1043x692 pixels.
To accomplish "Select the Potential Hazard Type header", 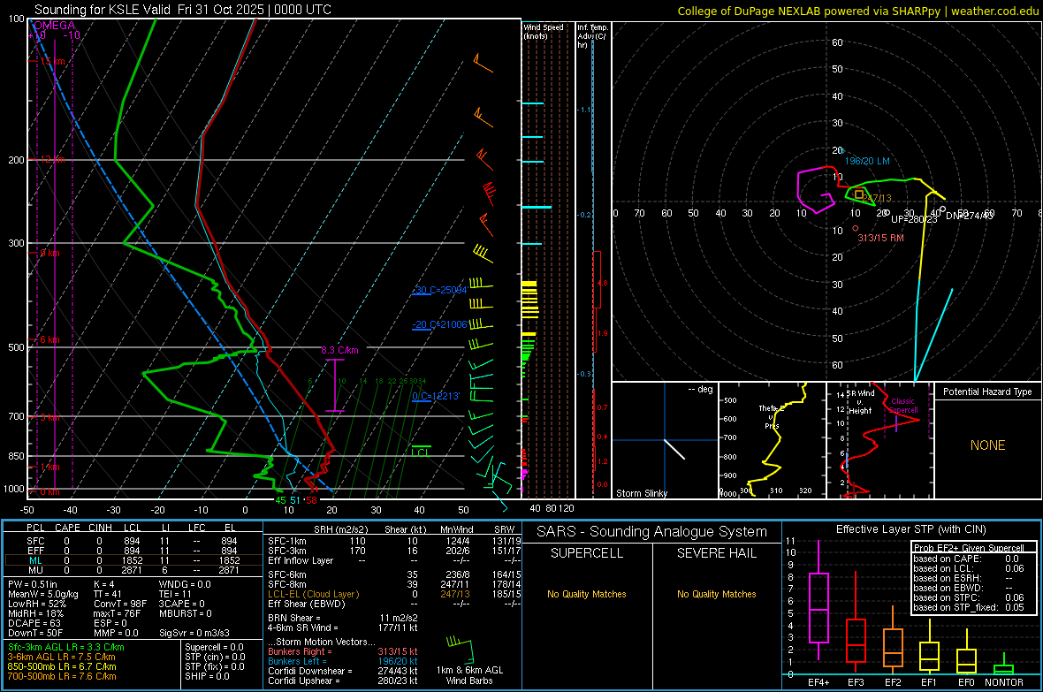I will (x=987, y=392).
